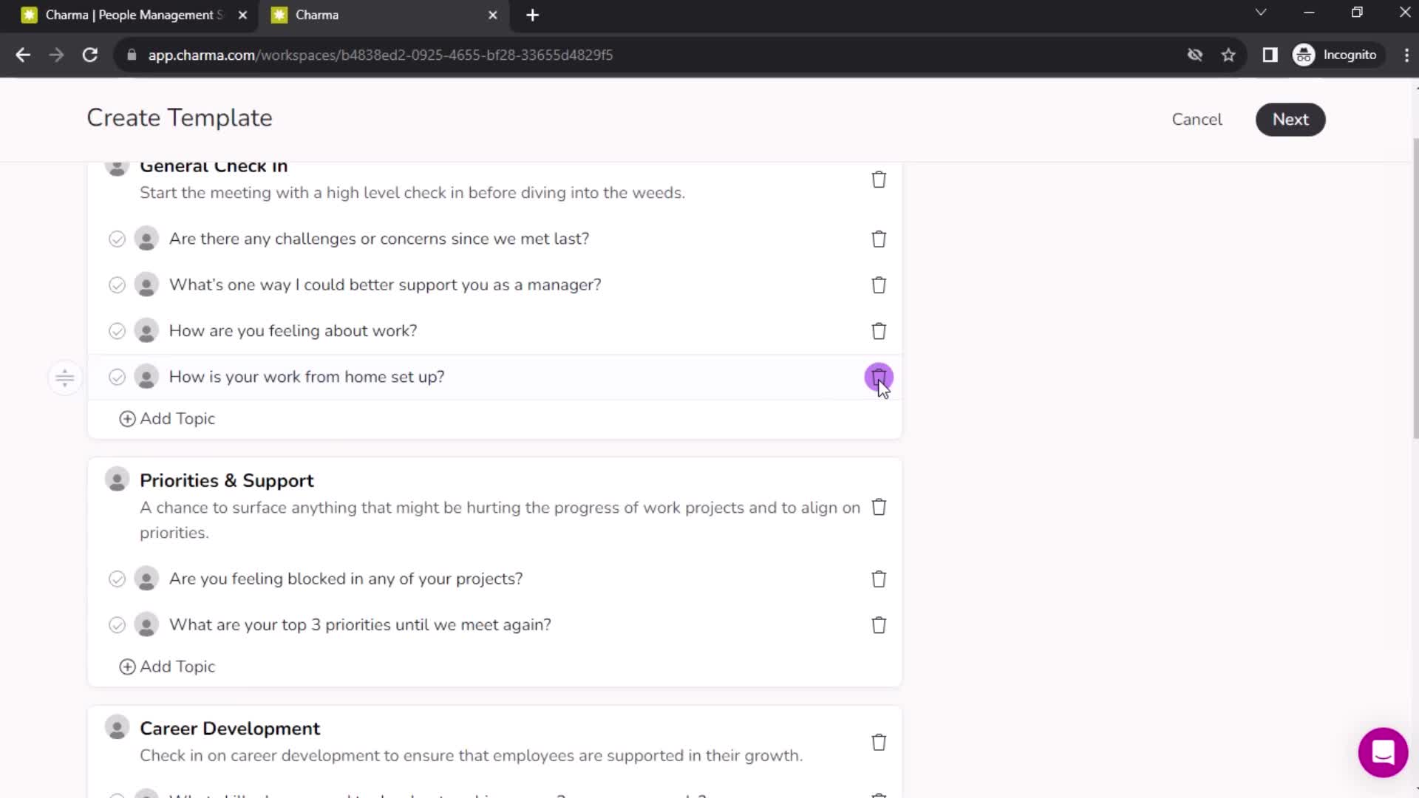Select the 'Add Topic' link under General Check In
The height and width of the screenshot is (798, 1419).
point(166,418)
